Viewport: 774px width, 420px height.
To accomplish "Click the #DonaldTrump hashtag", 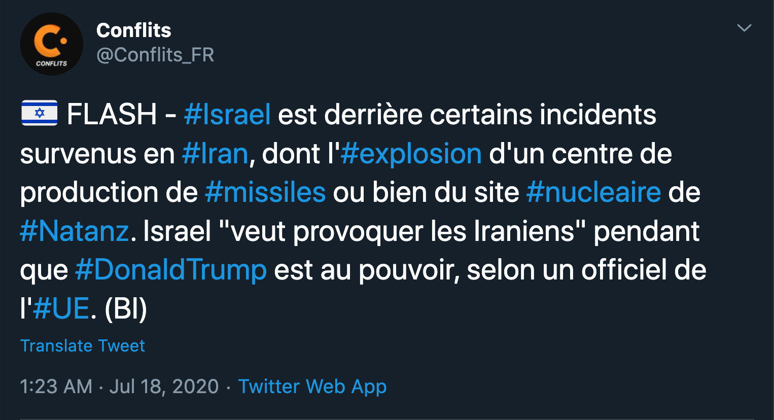I will [x=171, y=270].
